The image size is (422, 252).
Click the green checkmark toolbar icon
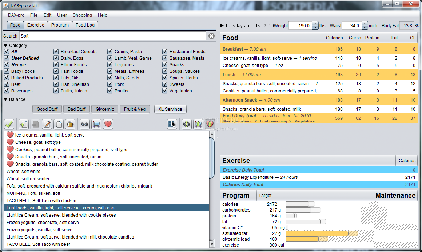[9, 124]
